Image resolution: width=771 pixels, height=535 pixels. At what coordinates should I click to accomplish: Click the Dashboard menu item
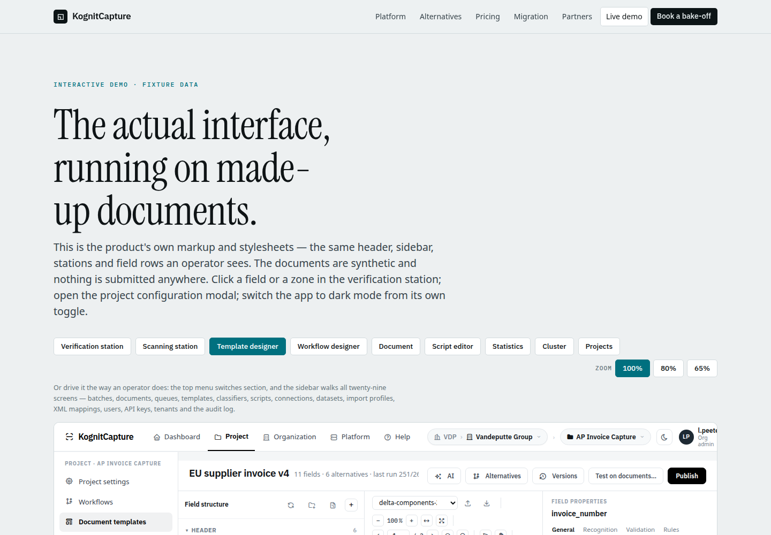(177, 437)
